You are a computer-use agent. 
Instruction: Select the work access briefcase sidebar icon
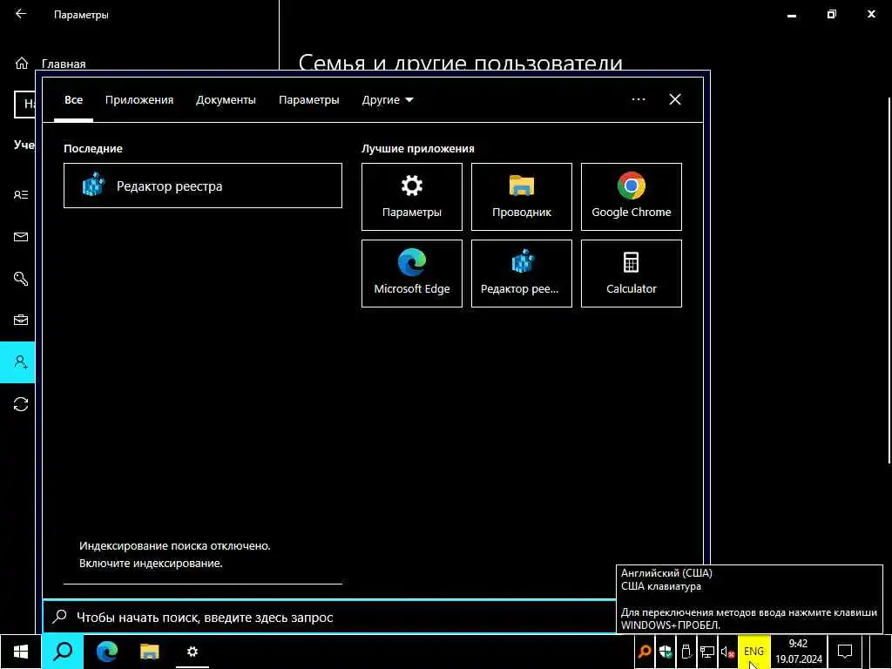[21, 321]
